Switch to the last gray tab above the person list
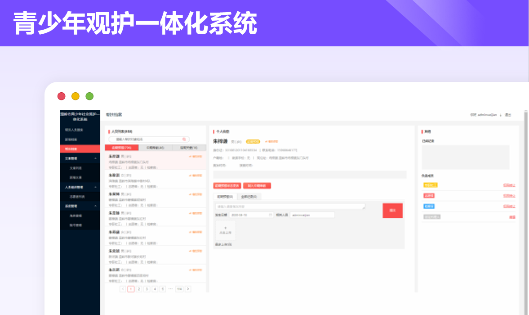This screenshot has height=315, width=529. tap(189, 148)
